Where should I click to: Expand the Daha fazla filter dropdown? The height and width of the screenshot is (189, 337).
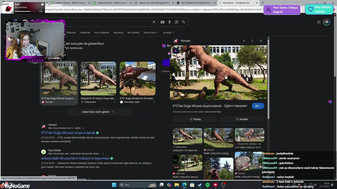(x=151, y=33)
